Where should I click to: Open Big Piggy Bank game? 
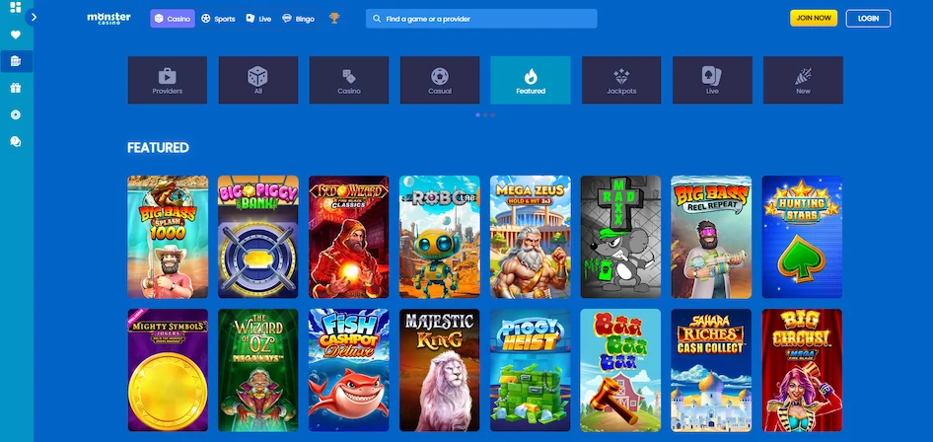258,237
